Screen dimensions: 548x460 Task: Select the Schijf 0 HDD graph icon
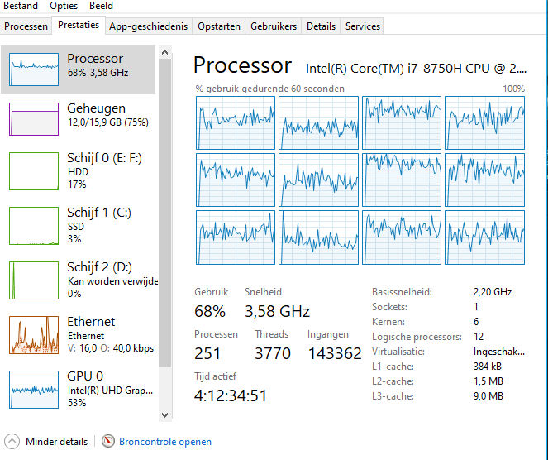[34, 170]
